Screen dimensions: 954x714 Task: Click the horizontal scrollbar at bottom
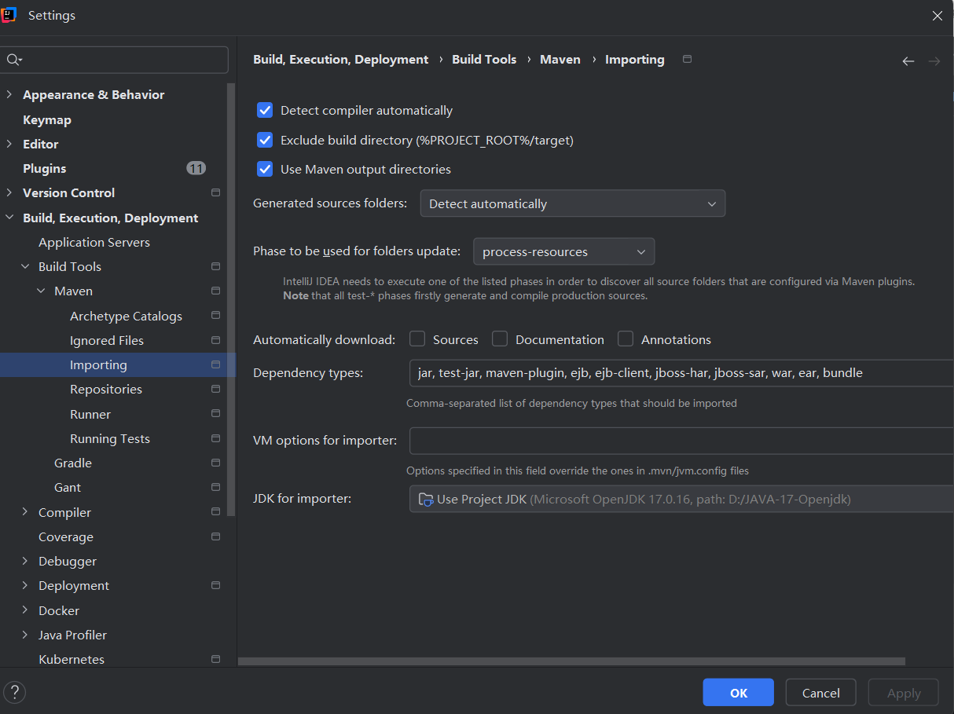[x=571, y=661]
